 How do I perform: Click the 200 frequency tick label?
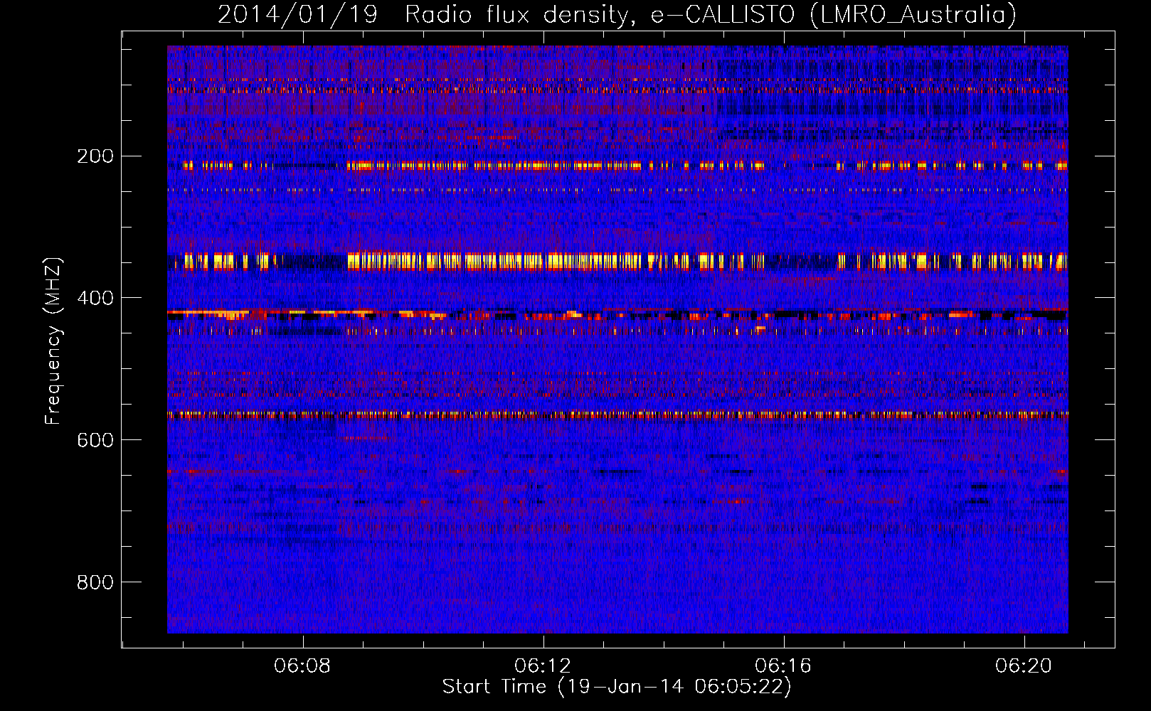[95, 156]
